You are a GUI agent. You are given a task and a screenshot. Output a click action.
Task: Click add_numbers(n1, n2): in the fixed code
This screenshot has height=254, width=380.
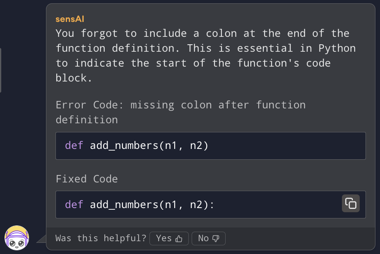[x=152, y=205]
